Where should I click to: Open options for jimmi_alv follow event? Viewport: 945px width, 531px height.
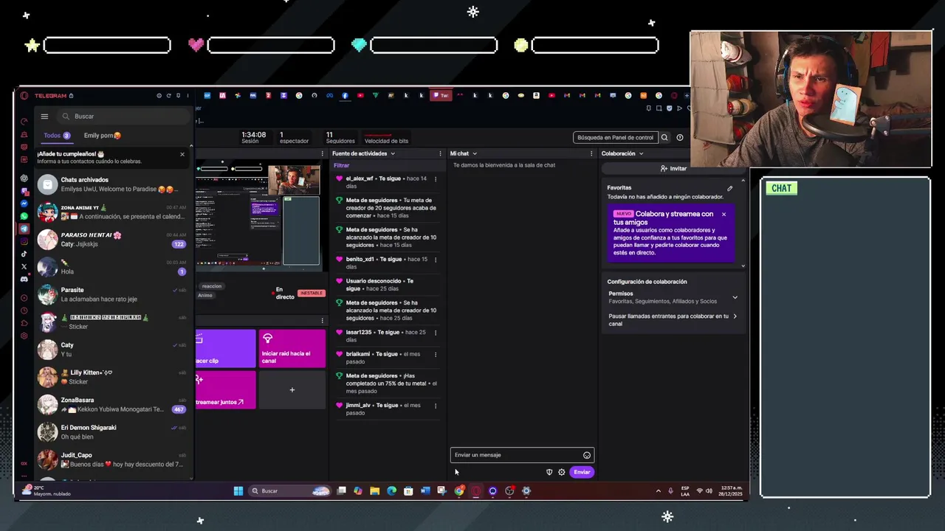[435, 406]
